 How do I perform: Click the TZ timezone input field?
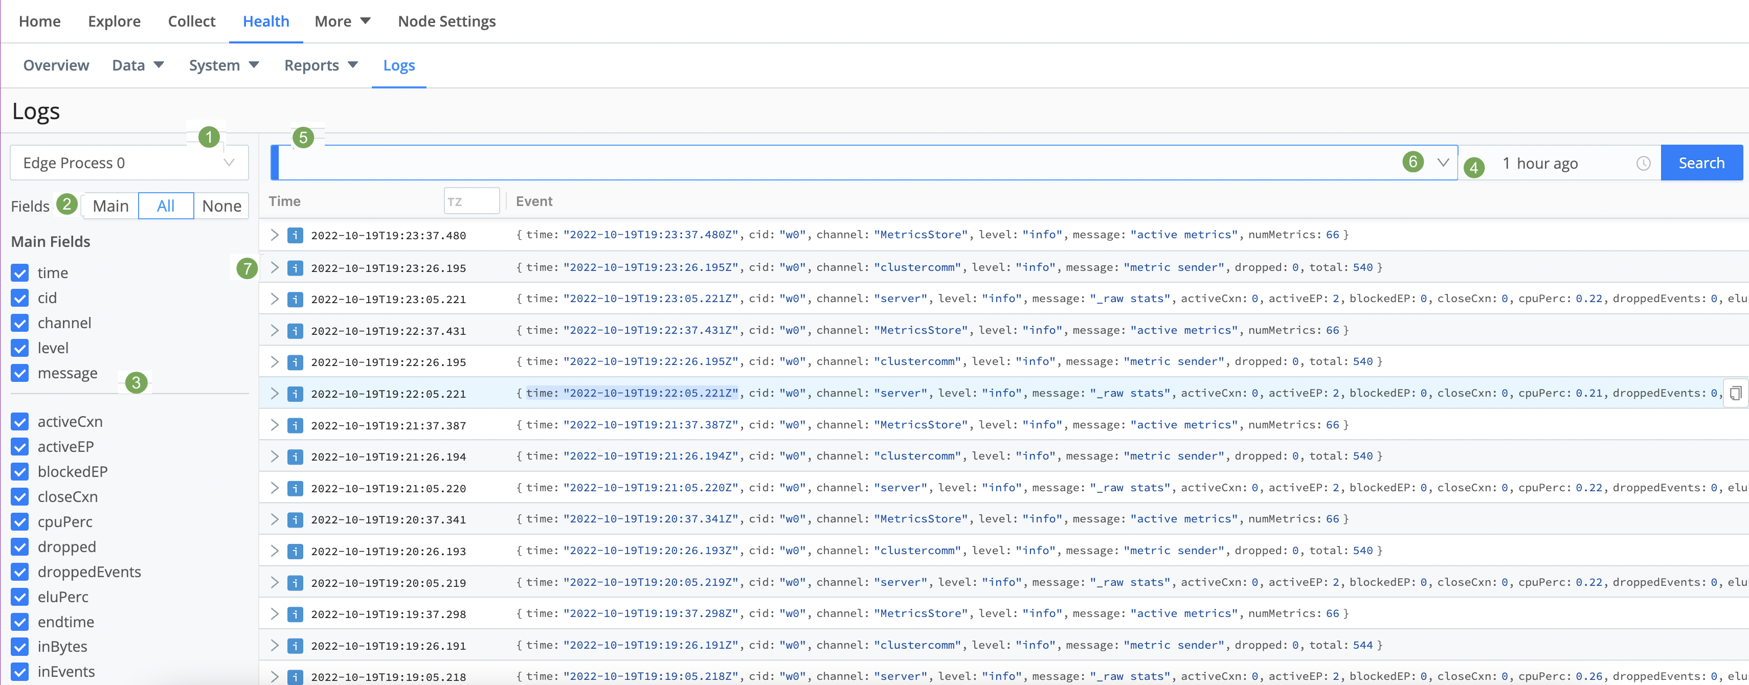[471, 201]
